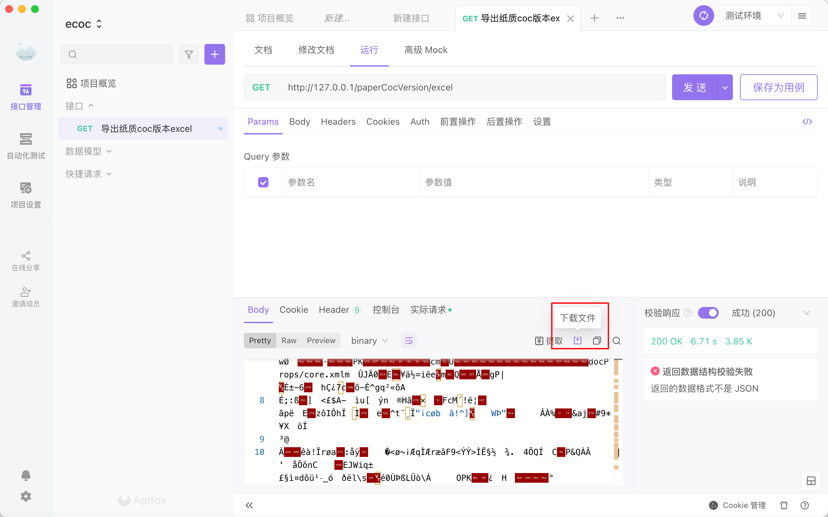Screen dimensions: 828x517
Task: Search within the response body
Action: tap(617, 341)
